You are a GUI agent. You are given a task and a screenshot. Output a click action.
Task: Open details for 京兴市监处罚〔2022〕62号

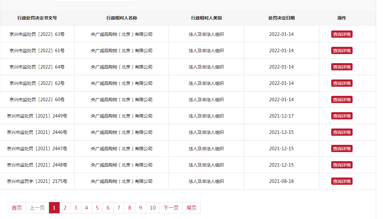(342, 83)
